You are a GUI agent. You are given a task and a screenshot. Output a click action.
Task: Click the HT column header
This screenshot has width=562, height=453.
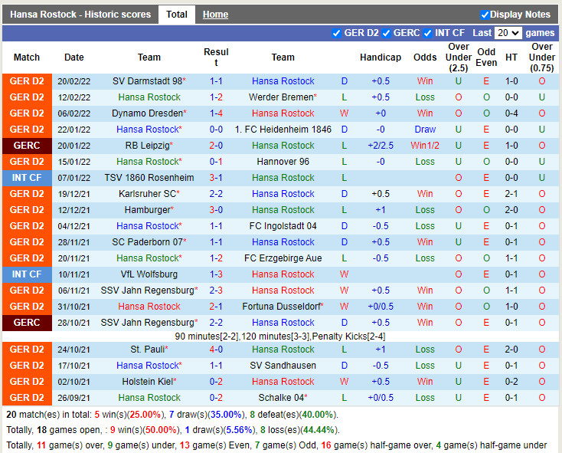[x=511, y=57]
